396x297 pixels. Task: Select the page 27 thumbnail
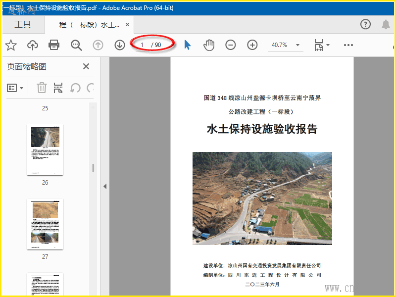pyautogui.click(x=45, y=224)
